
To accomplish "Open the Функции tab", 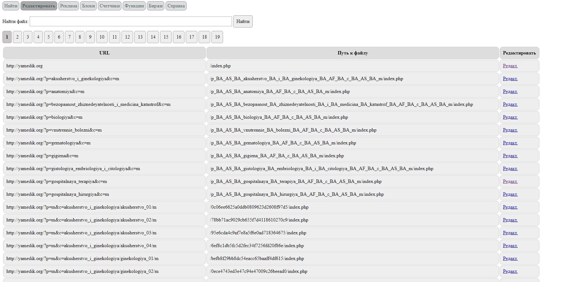I will (x=134, y=6).
